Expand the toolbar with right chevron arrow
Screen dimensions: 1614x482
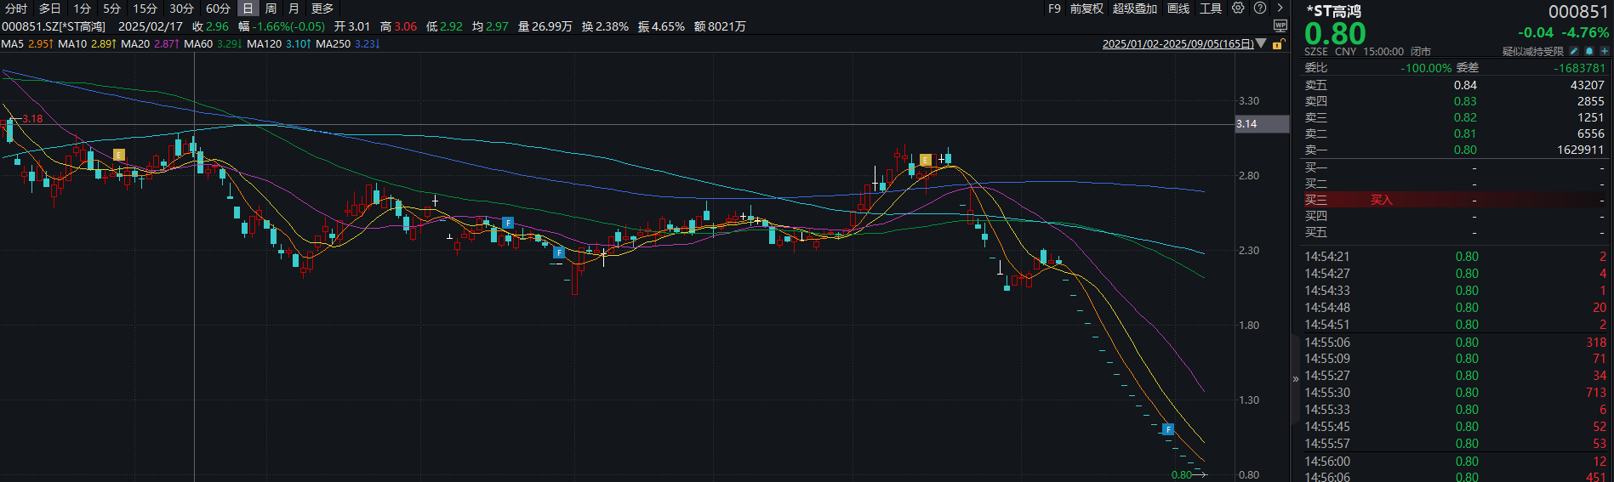(x=1280, y=8)
